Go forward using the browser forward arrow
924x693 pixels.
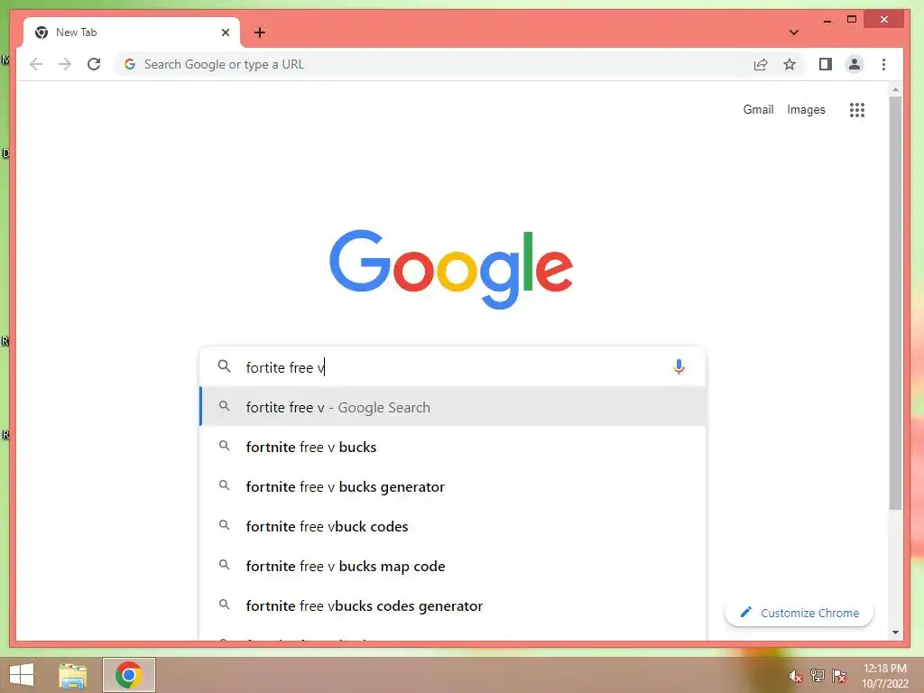pos(65,64)
